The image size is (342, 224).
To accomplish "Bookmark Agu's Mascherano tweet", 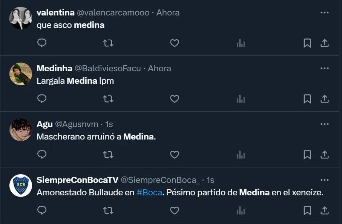I will [x=307, y=155].
